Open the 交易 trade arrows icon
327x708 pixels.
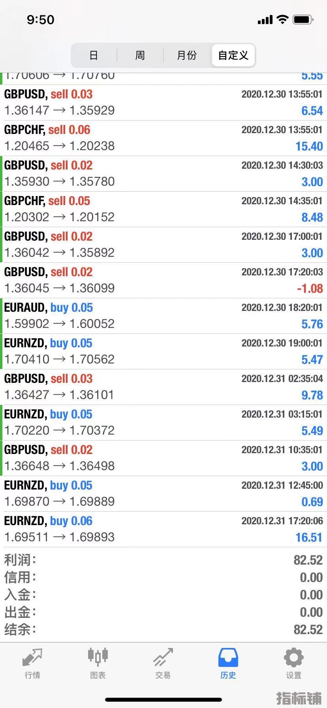coord(163,657)
